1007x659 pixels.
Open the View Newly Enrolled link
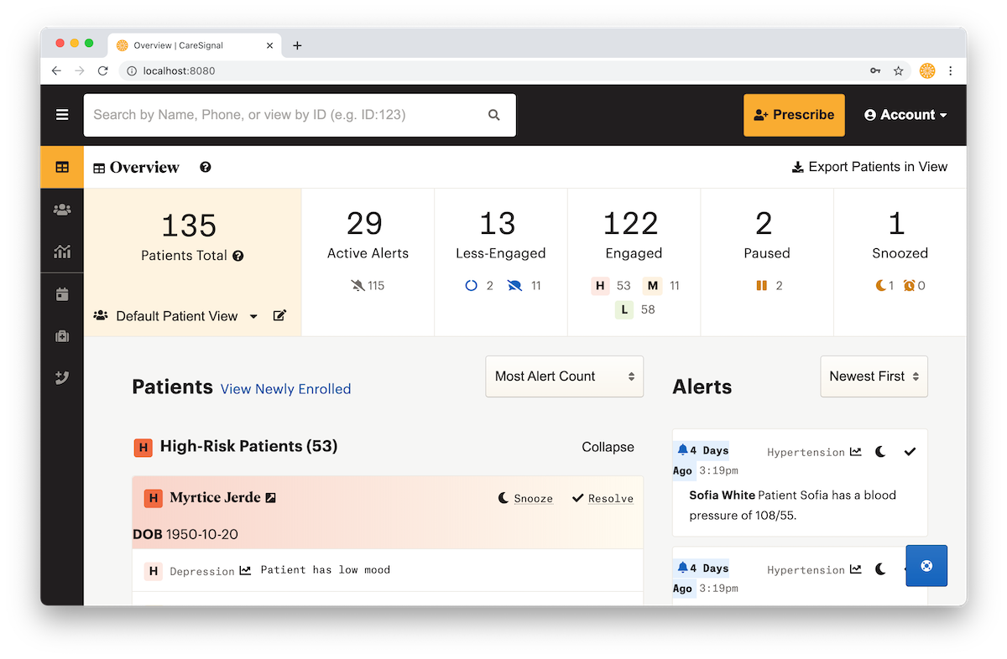point(285,389)
